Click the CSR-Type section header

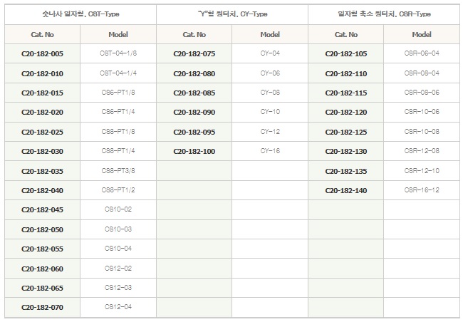(x=385, y=14)
